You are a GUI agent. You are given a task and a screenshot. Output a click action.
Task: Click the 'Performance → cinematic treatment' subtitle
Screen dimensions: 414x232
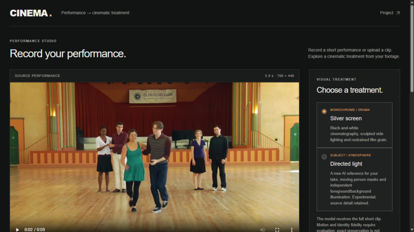pyautogui.click(x=96, y=13)
